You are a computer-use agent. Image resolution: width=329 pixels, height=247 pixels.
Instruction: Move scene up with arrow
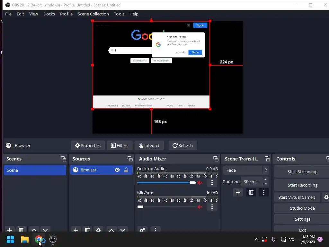[x=34, y=230]
